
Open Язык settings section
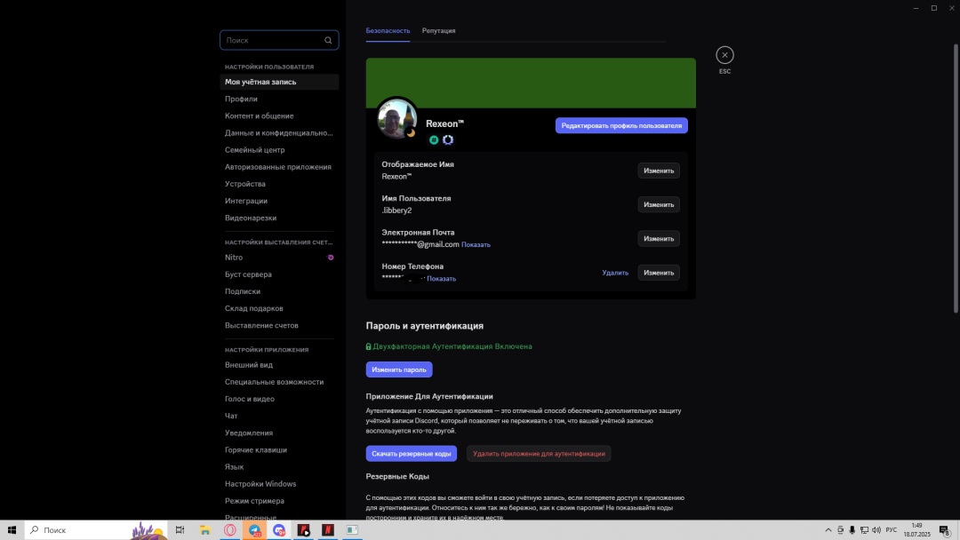[279, 467]
